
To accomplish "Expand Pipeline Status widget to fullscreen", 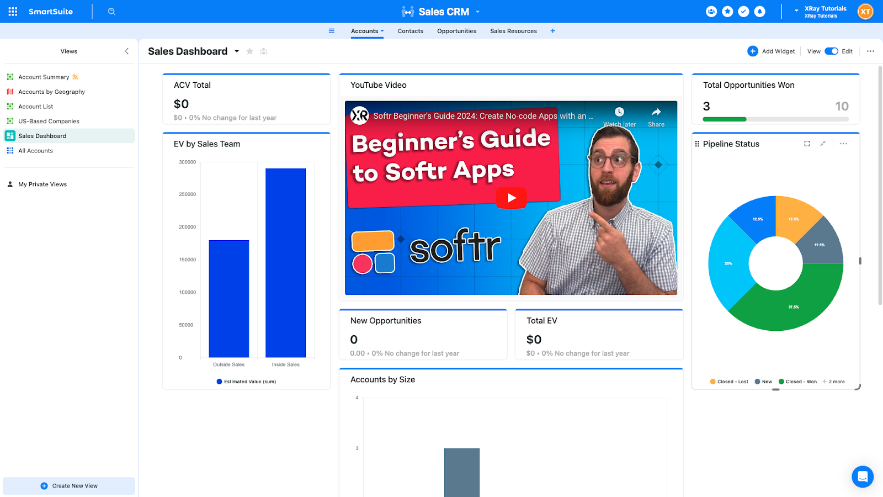I will click(x=807, y=144).
